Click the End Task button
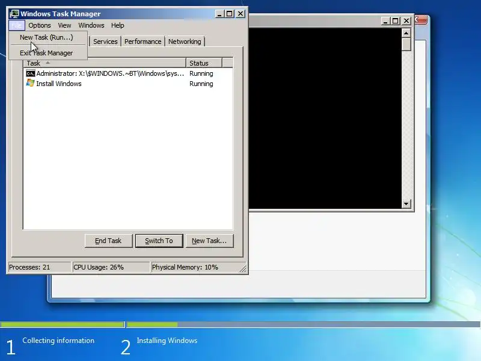The image size is (481, 361). (108, 241)
